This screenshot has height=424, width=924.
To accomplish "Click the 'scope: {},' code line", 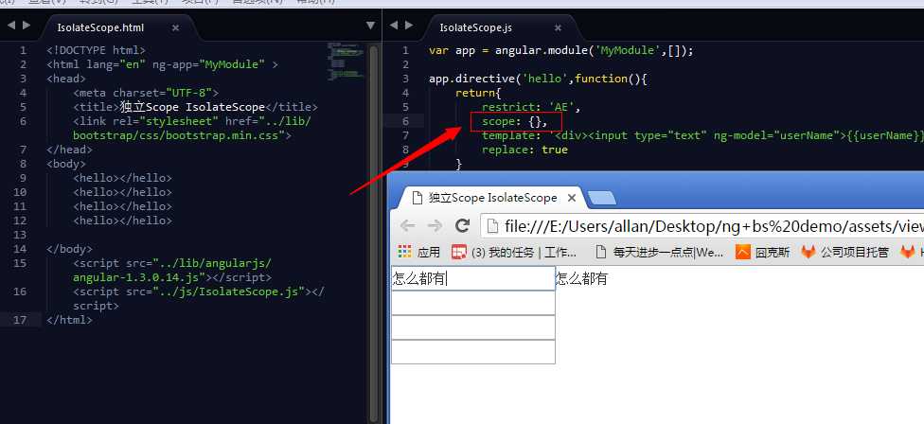I will (515, 121).
